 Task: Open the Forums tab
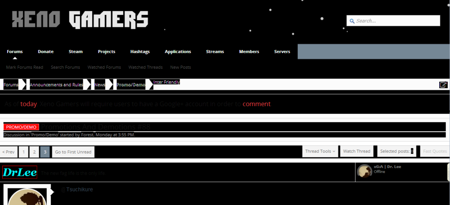click(15, 52)
